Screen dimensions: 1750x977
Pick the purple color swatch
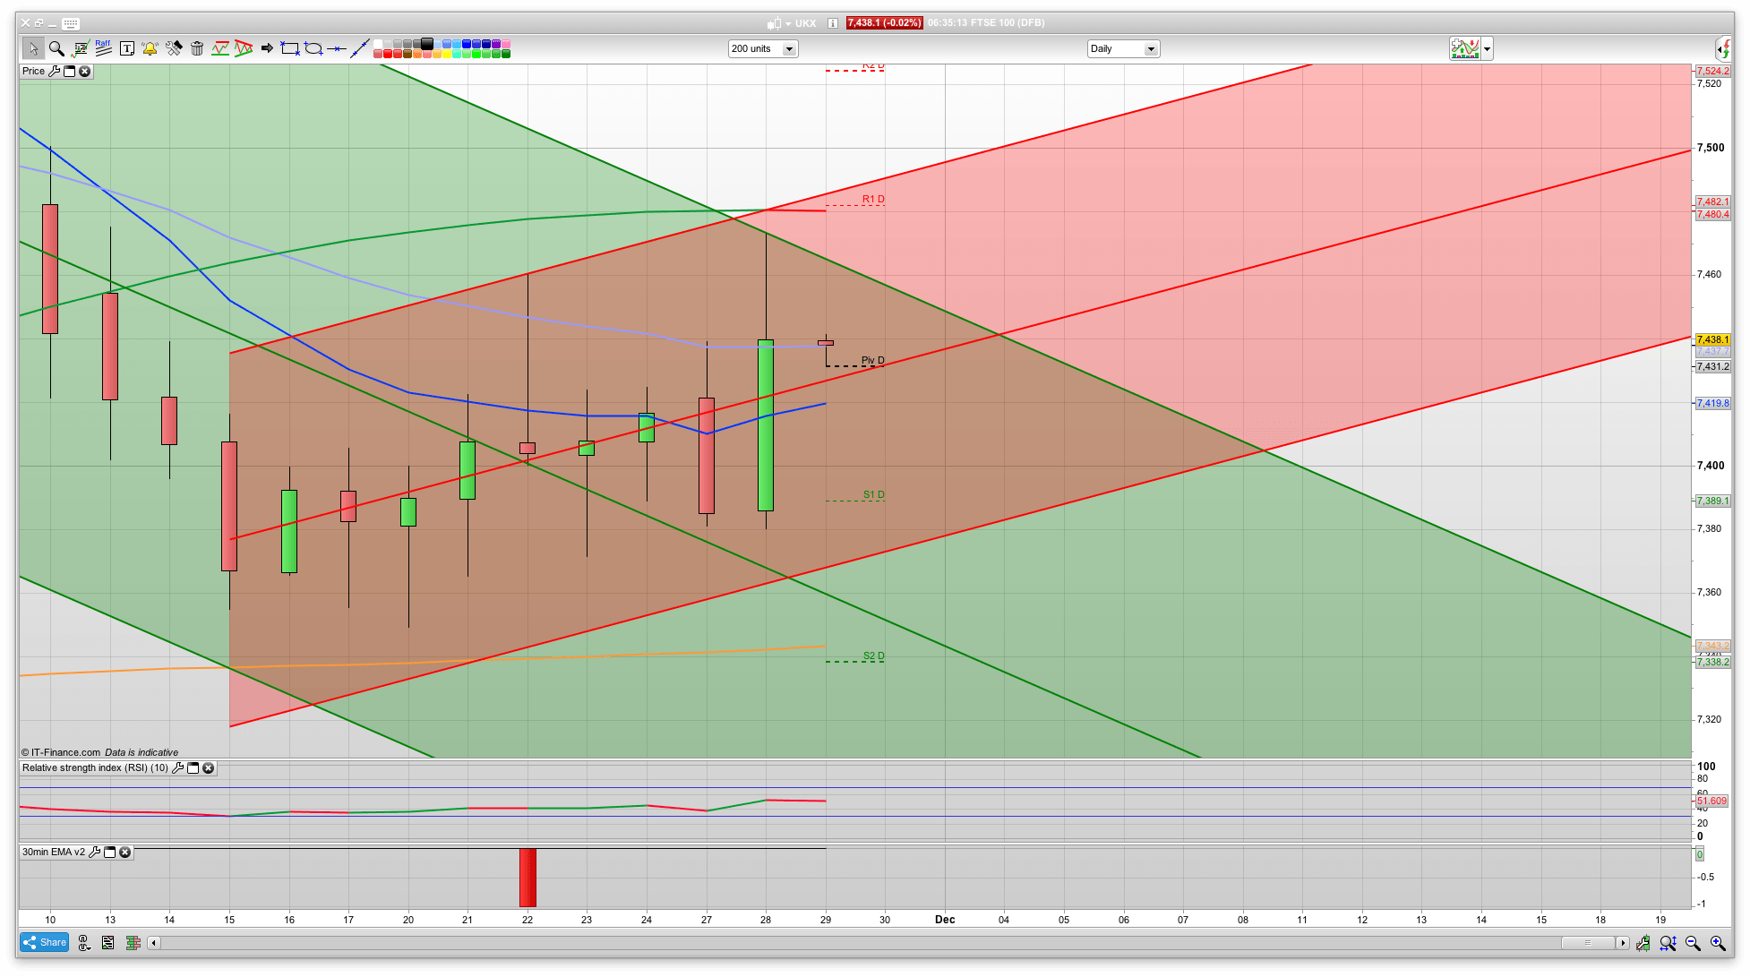[x=495, y=44]
